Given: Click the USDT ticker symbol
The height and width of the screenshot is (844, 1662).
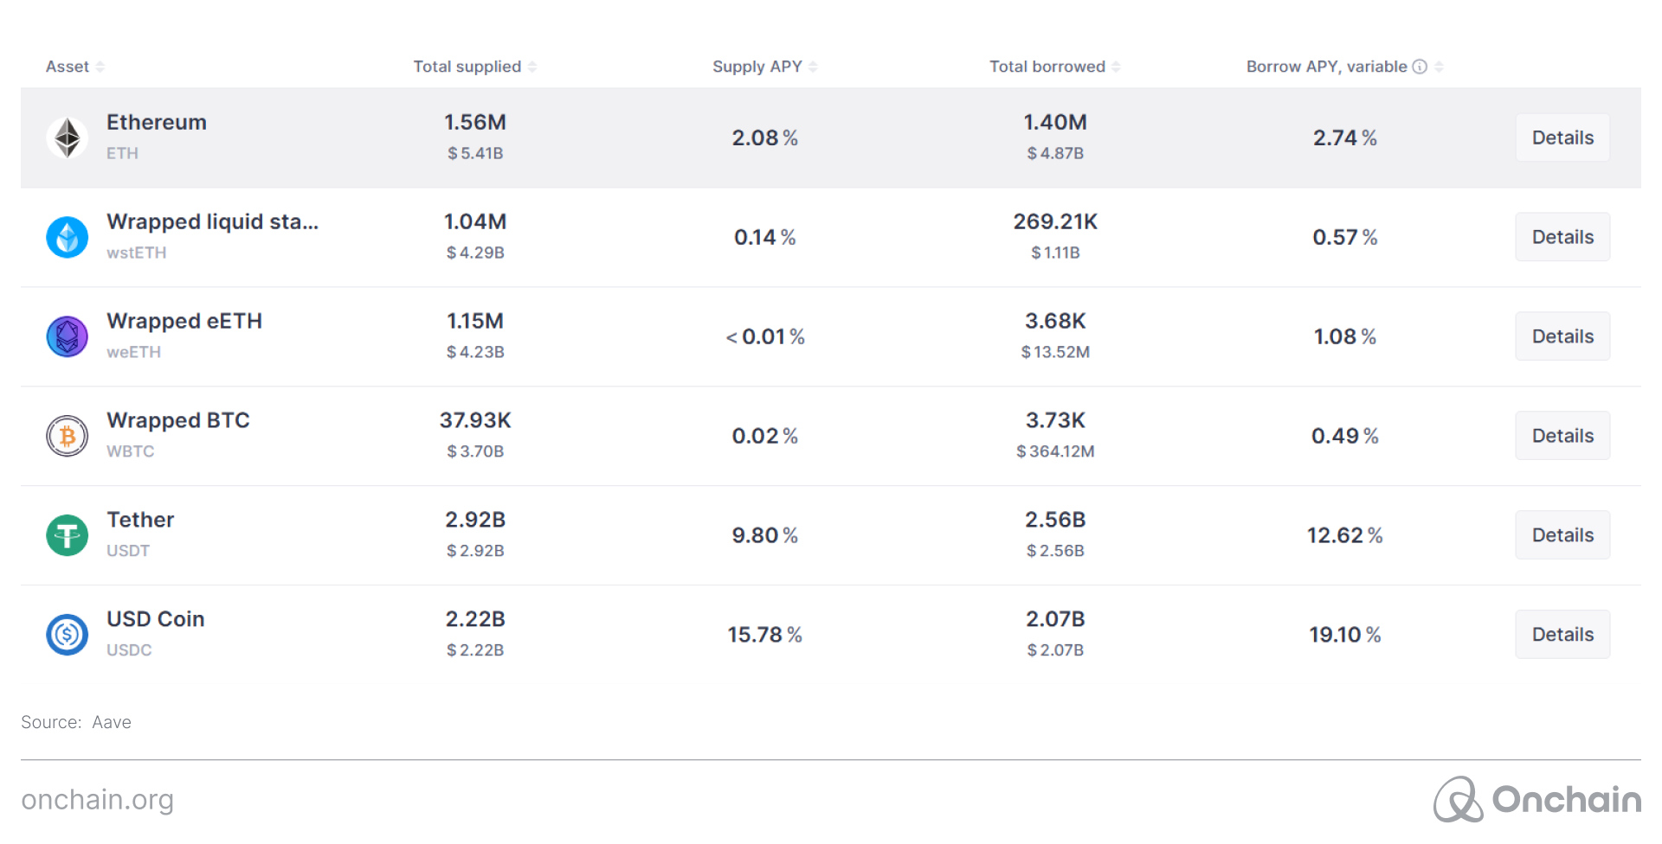Looking at the screenshot, I should [x=128, y=551].
